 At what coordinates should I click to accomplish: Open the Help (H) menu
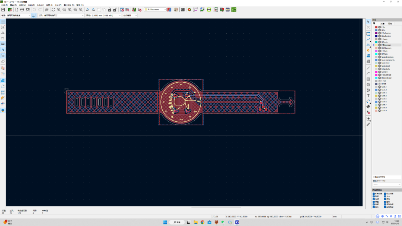(80, 5)
